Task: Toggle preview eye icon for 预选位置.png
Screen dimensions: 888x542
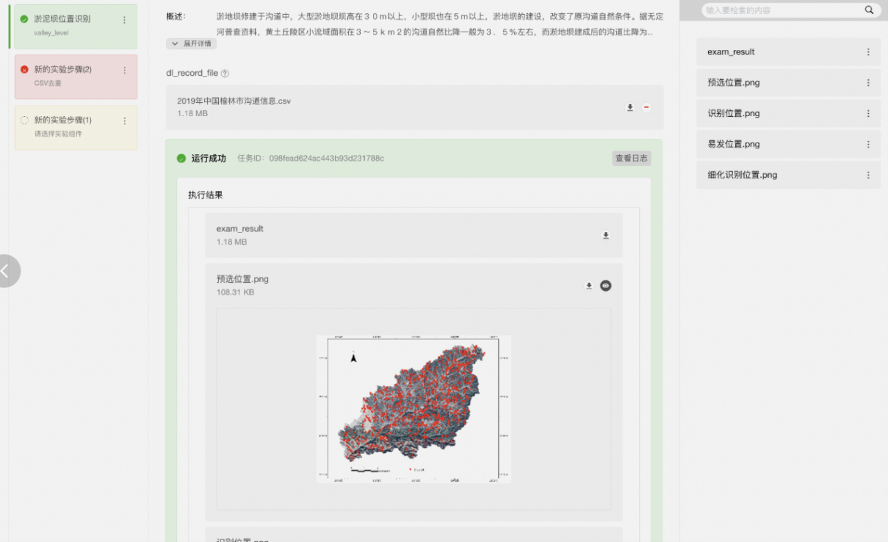Action: coord(605,286)
